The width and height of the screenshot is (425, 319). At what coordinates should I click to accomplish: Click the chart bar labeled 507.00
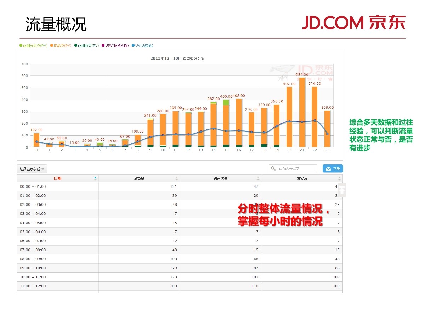click(x=289, y=117)
